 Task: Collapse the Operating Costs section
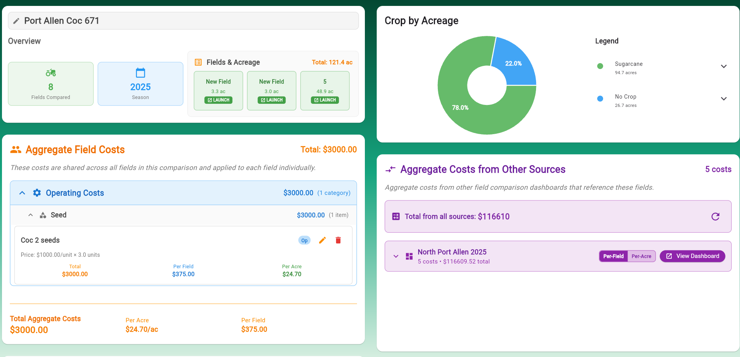(22, 193)
